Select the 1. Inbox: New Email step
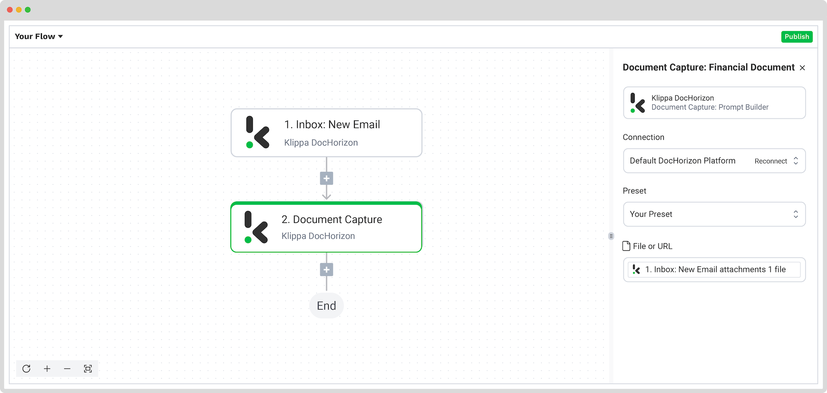This screenshot has width=827, height=393. [327, 133]
